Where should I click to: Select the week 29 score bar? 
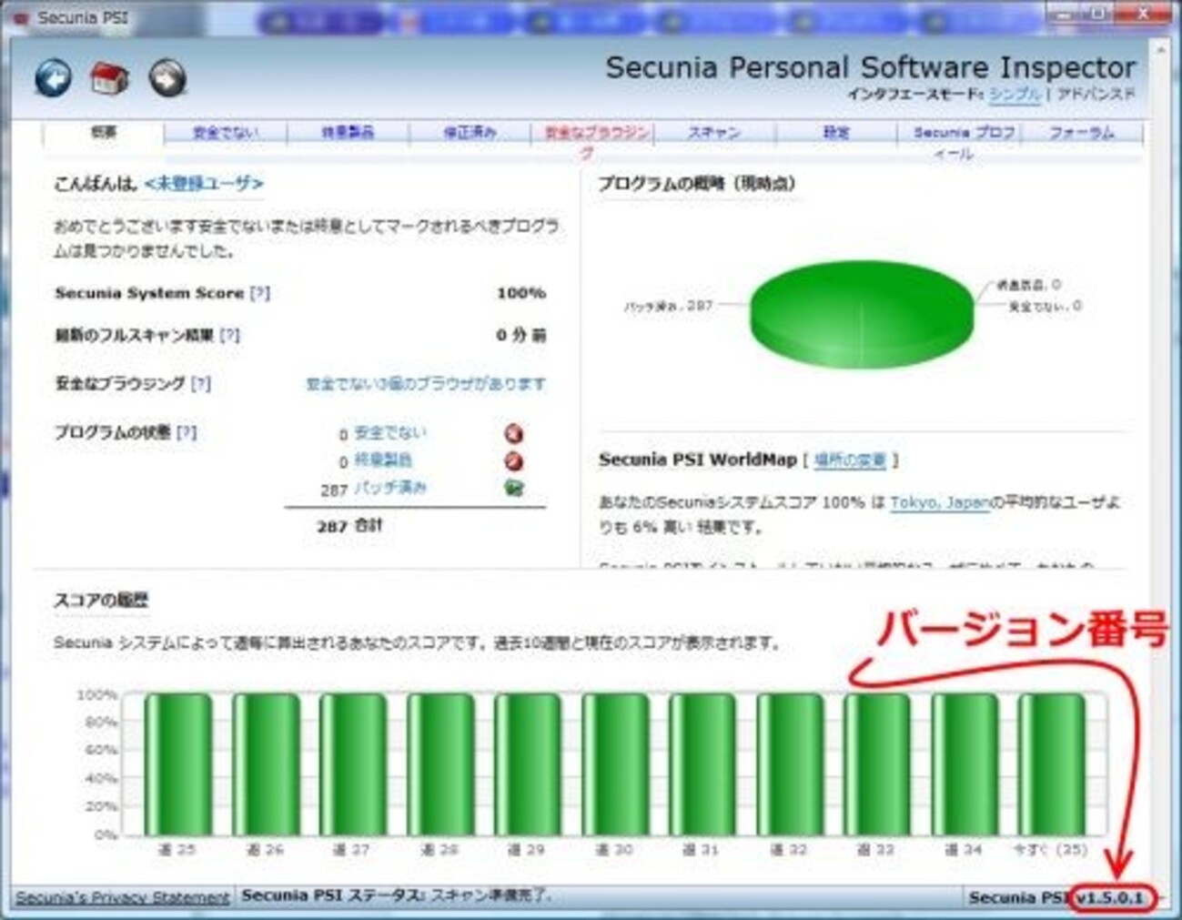528,764
